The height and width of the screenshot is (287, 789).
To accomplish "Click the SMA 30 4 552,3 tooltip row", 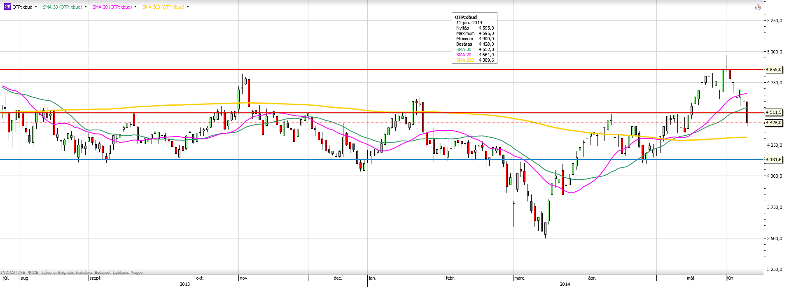I will click(475, 49).
